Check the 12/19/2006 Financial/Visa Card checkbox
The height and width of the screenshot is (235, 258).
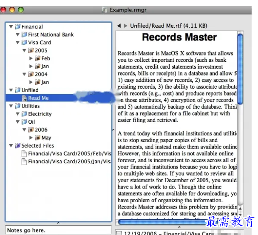(x=119, y=233)
